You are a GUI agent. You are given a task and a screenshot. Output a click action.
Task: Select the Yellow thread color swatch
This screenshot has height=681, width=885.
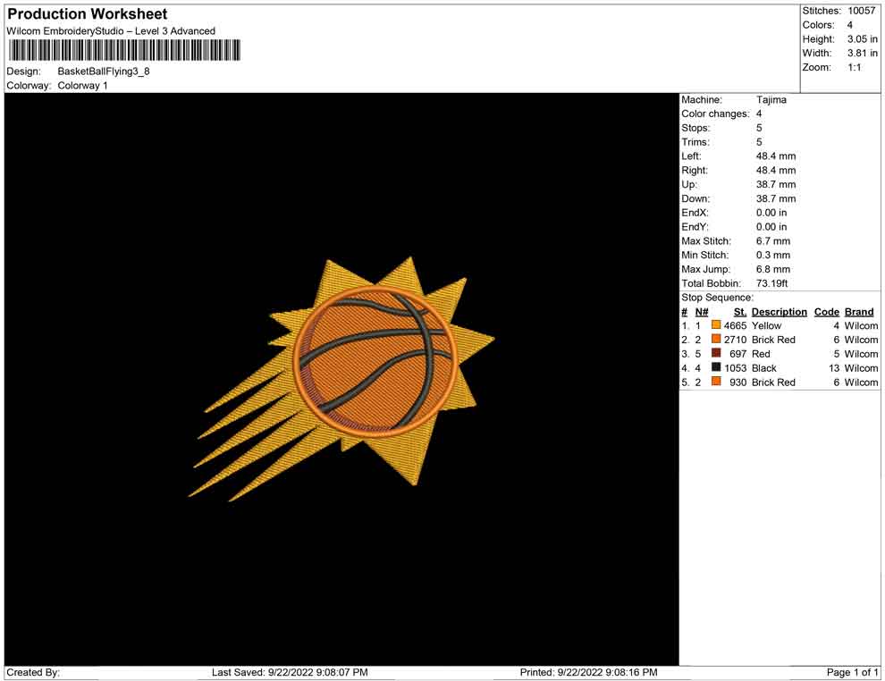(716, 325)
